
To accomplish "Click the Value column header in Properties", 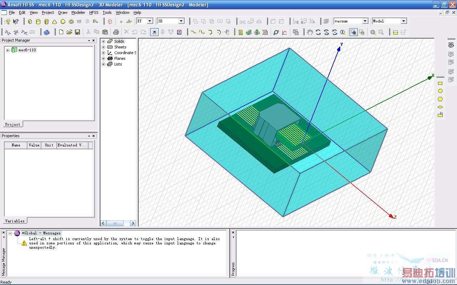I will click(x=34, y=145).
